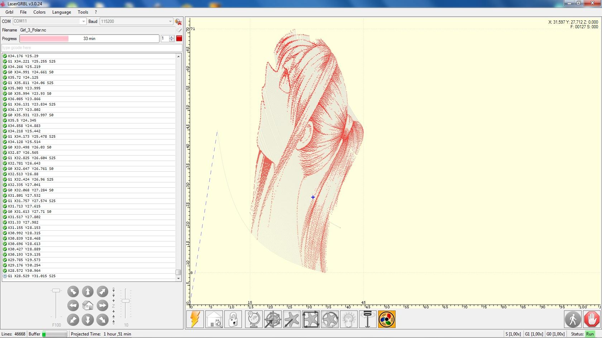
Task: Click the Filename field showing Girl_3_Polar.nc
Action: pos(97,30)
